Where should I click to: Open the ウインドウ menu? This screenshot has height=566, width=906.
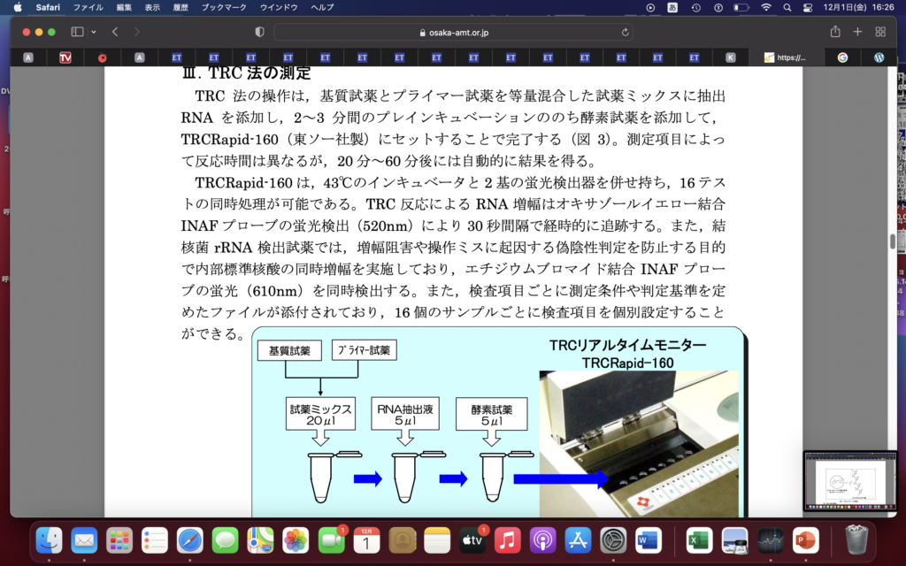[x=279, y=7]
